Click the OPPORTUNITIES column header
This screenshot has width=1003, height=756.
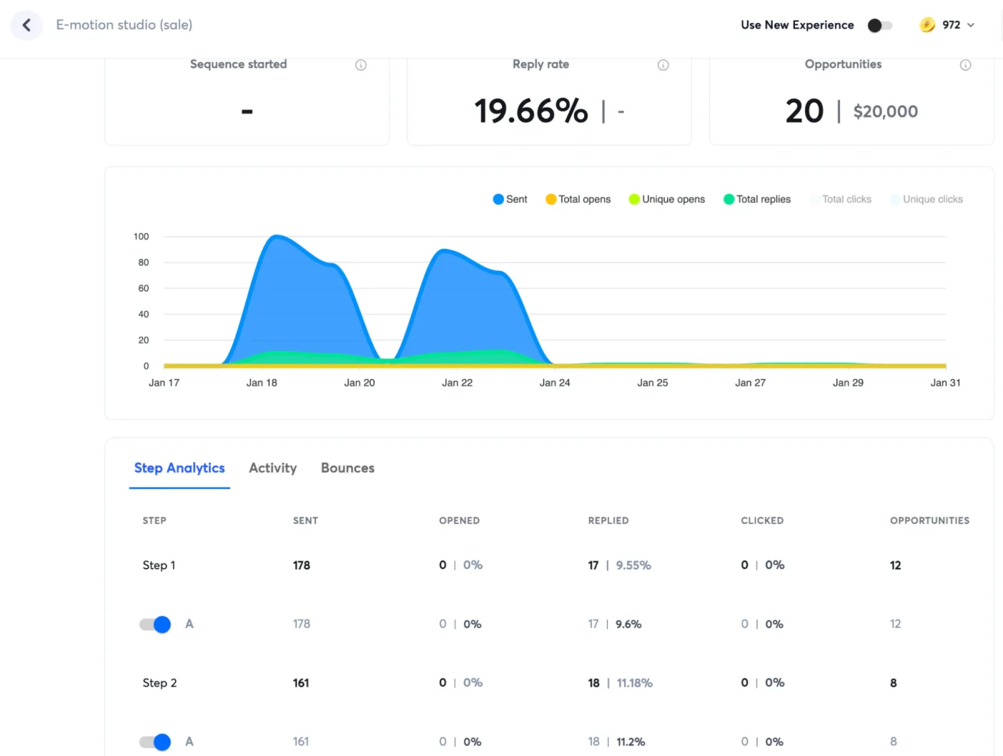(x=930, y=521)
